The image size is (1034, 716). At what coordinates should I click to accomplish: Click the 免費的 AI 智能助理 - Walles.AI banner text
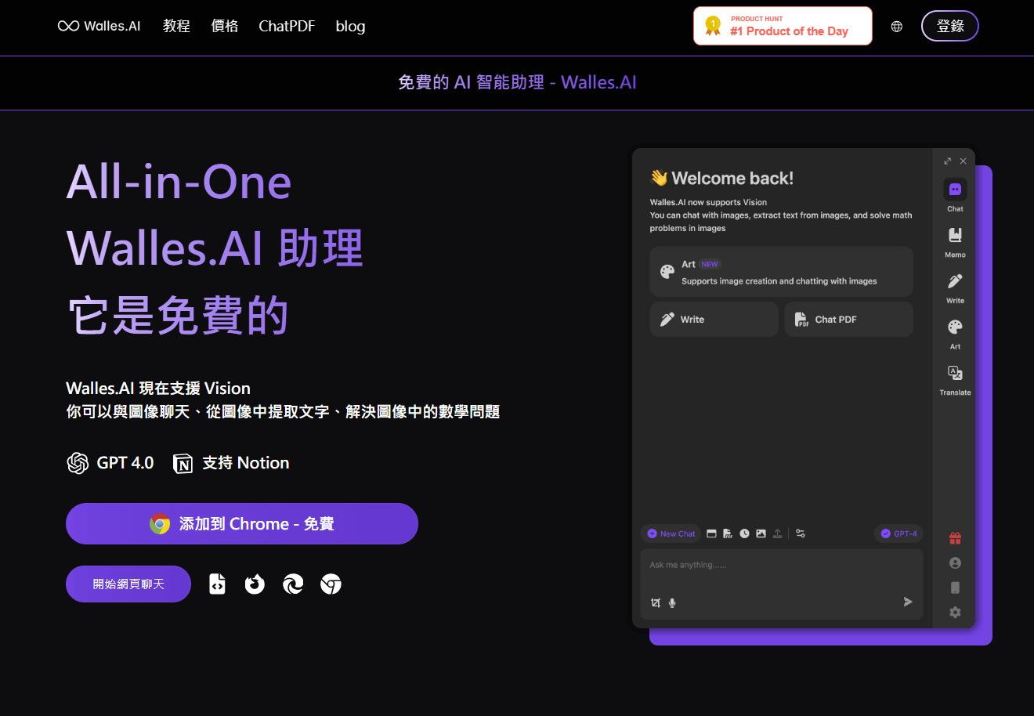click(x=517, y=82)
